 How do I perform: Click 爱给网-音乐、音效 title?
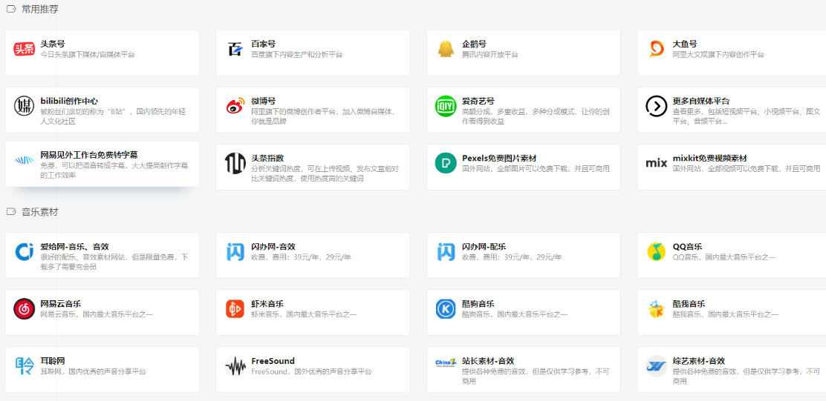click(x=75, y=247)
